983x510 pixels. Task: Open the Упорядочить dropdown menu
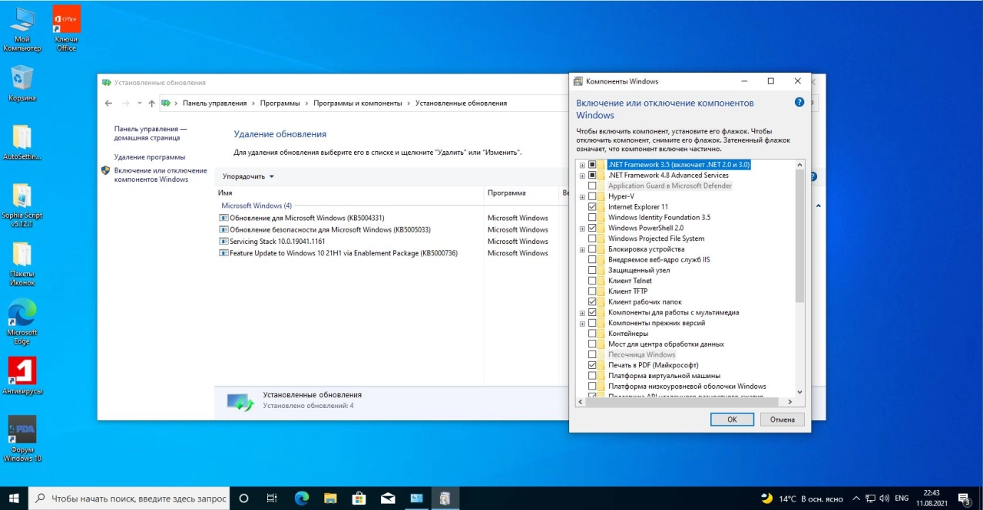(248, 176)
